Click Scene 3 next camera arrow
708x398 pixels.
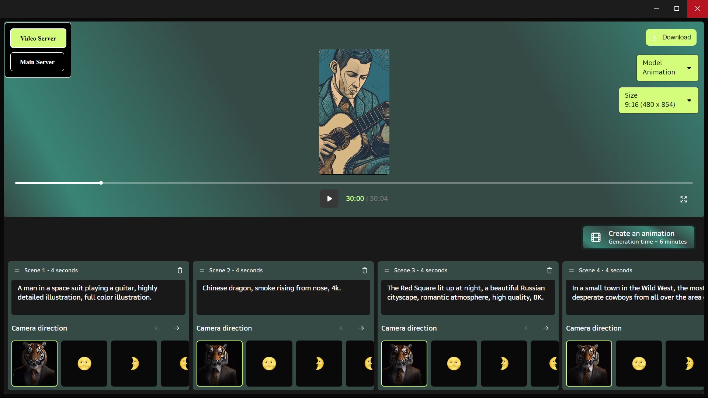pos(546,328)
